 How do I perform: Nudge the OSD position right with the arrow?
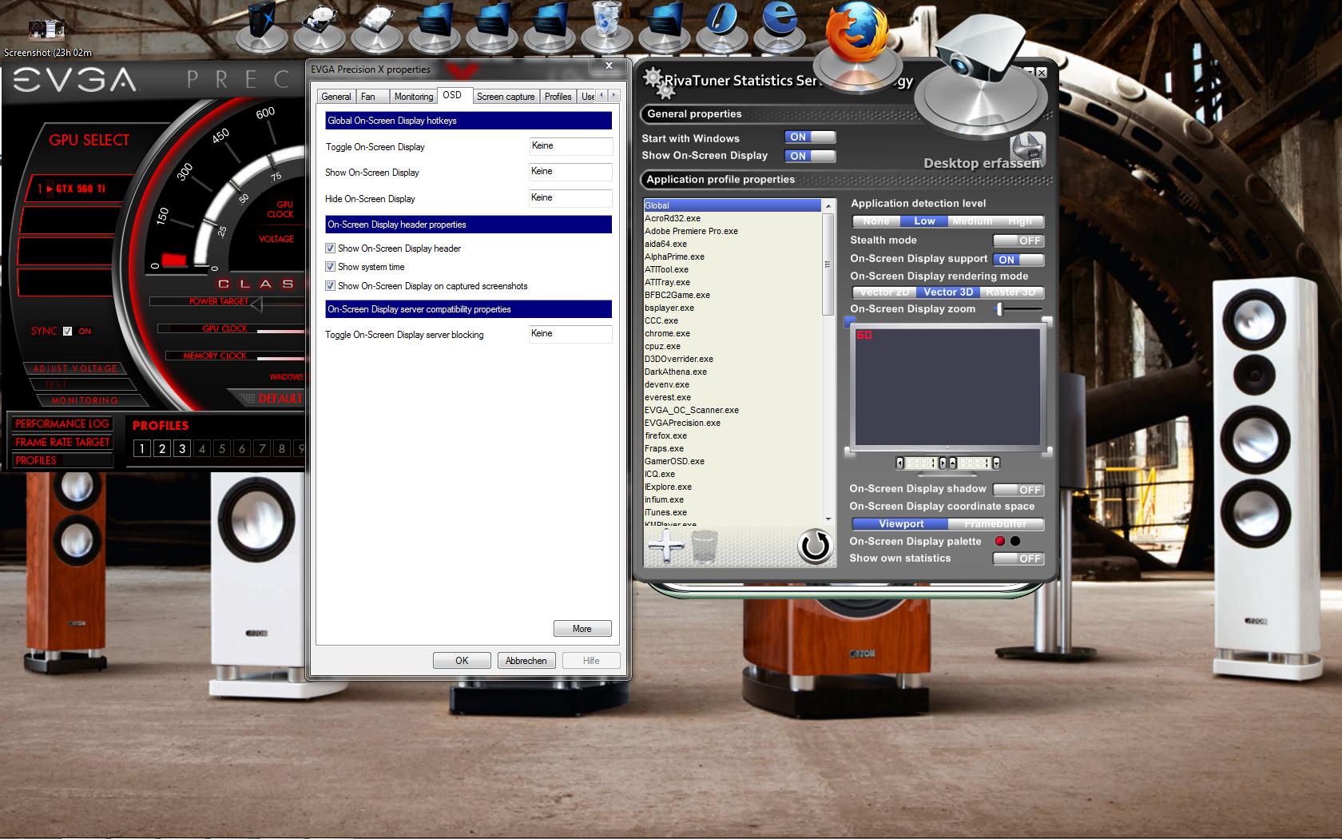[x=943, y=463]
